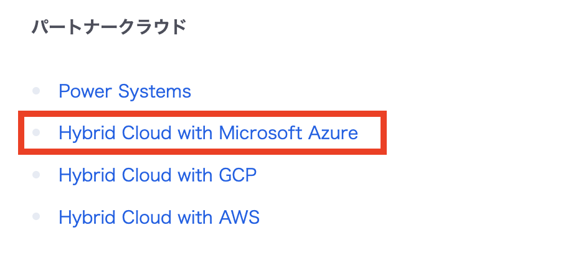Viewport: 563px width, 276px height.
Task: Open the Power Systems link
Action: [x=125, y=92]
